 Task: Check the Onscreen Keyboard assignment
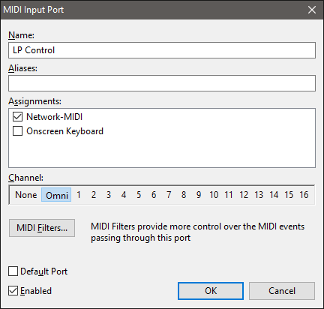[17, 131]
